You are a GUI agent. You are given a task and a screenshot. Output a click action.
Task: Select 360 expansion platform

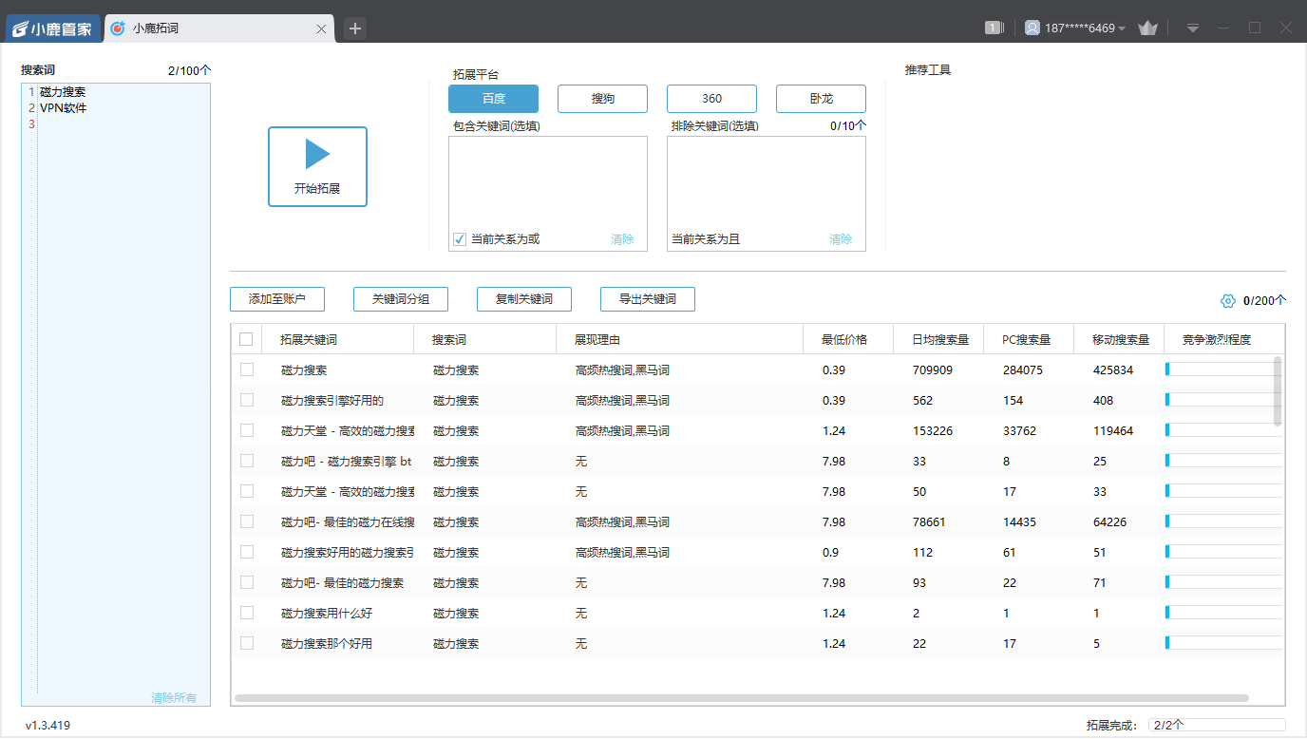[x=711, y=99]
